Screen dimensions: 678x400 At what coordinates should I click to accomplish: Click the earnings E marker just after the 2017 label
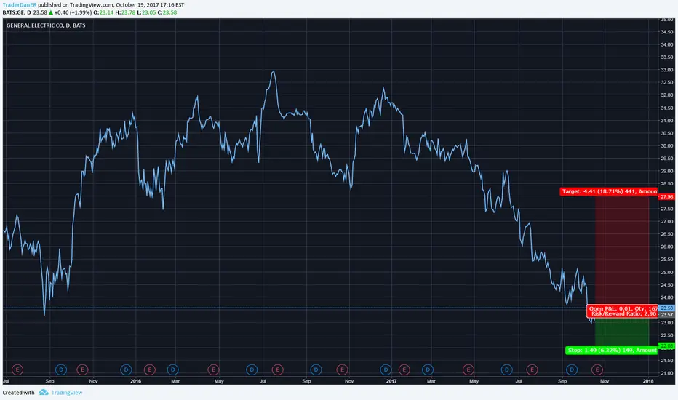point(404,369)
